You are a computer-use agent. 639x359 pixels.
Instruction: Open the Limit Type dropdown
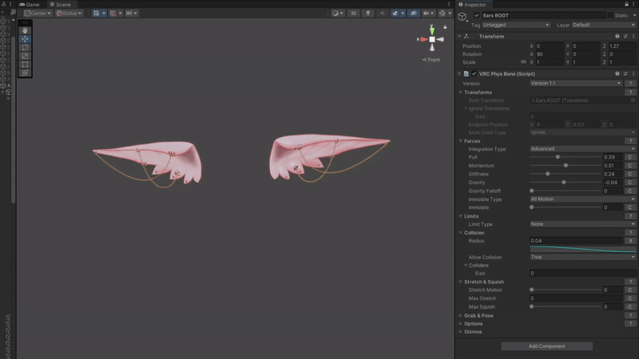pyautogui.click(x=582, y=224)
